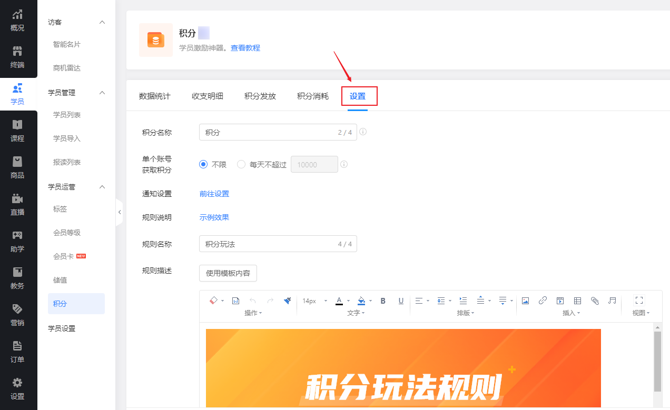Click the 积分名称 input field

pos(278,132)
